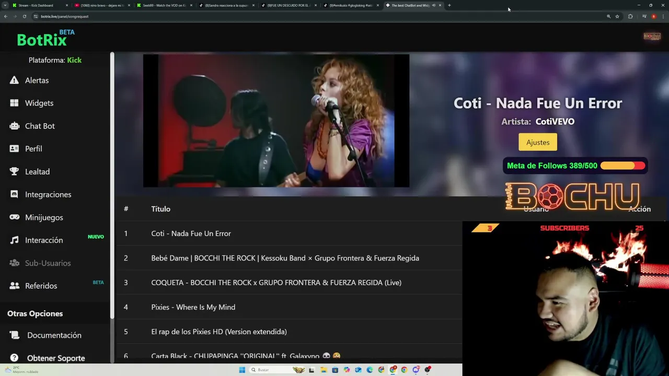Click the Interacción music note icon
This screenshot has width=669, height=376.
14,240
